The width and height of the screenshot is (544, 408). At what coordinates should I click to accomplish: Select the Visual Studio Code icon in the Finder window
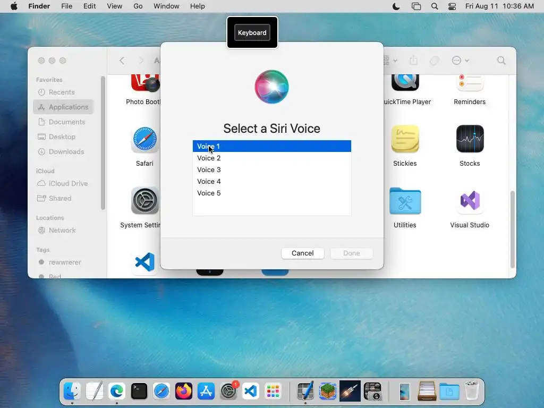[145, 262]
